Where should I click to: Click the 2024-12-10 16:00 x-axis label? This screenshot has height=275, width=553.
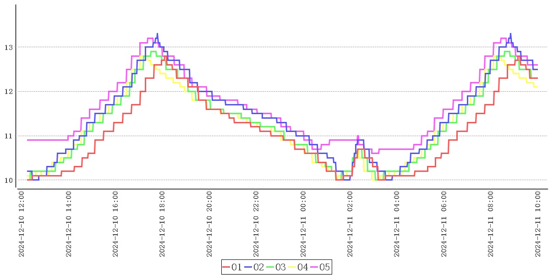pos(115,224)
